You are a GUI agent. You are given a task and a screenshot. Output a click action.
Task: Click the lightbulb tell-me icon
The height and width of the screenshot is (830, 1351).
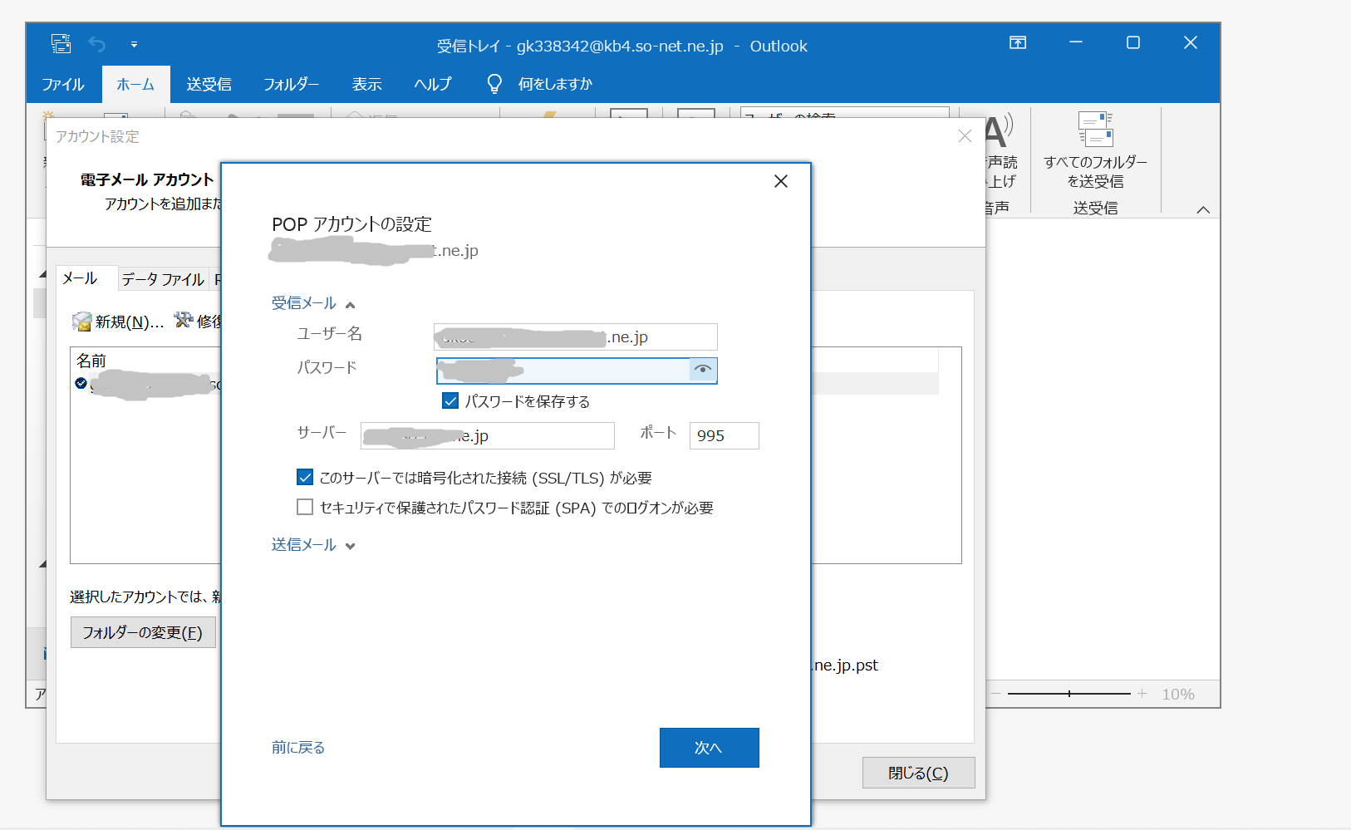tap(494, 84)
